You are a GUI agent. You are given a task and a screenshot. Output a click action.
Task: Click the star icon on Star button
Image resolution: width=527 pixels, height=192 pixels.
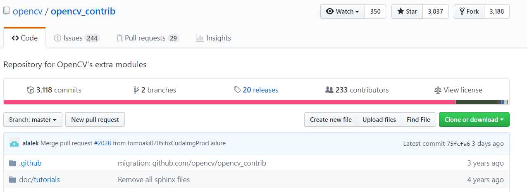tap(401, 12)
